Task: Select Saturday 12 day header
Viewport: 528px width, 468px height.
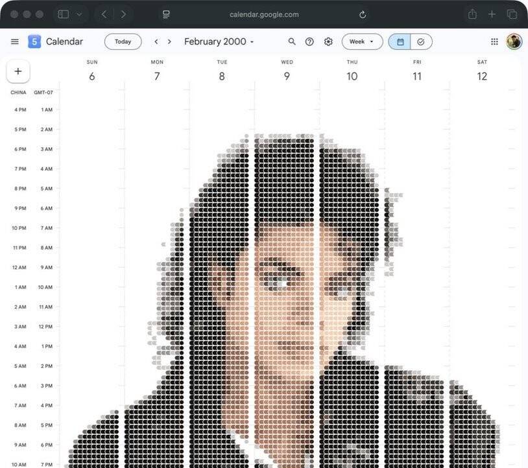Action: point(482,71)
